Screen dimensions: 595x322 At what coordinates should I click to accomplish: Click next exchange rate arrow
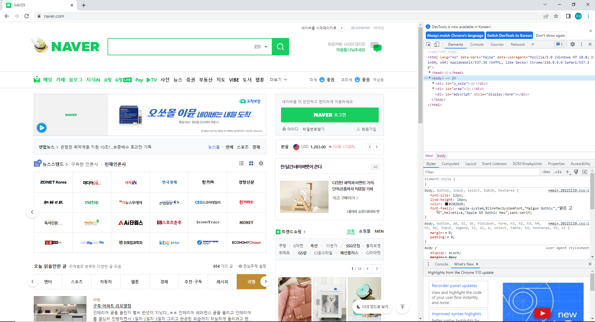click(x=377, y=147)
